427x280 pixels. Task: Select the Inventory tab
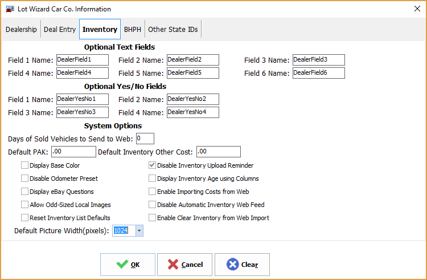click(x=100, y=29)
